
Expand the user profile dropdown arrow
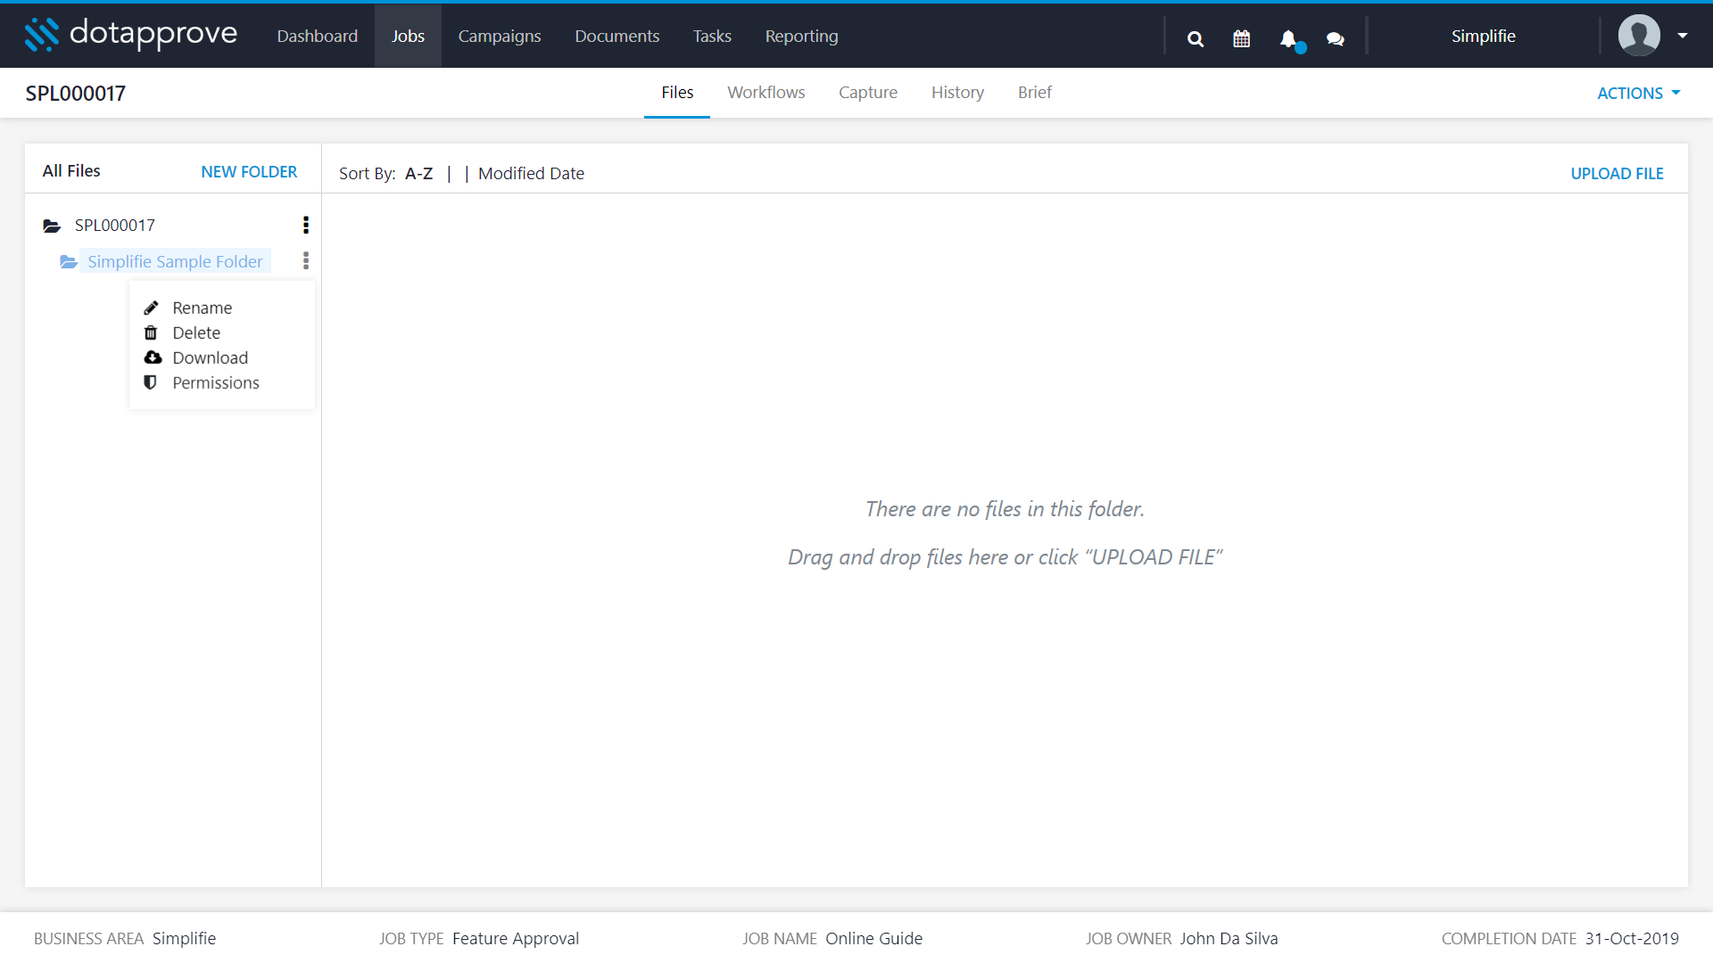1683,36
